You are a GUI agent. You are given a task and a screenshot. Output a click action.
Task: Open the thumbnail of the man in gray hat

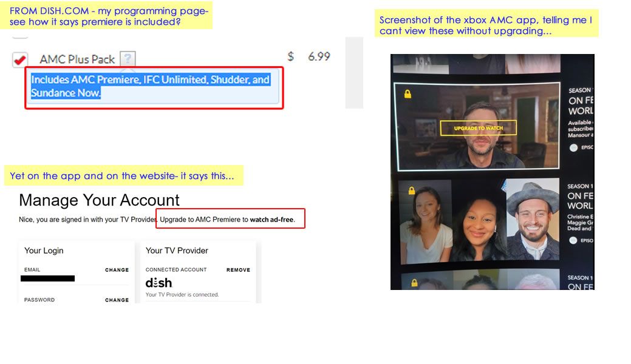pyautogui.click(x=533, y=220)
